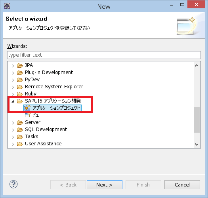208x198 pixels.
Task: Click the Next > button
Action: click(105, 185)
